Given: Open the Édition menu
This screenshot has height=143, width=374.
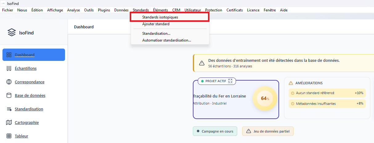Looking at the screenshot, I should 37,10.
